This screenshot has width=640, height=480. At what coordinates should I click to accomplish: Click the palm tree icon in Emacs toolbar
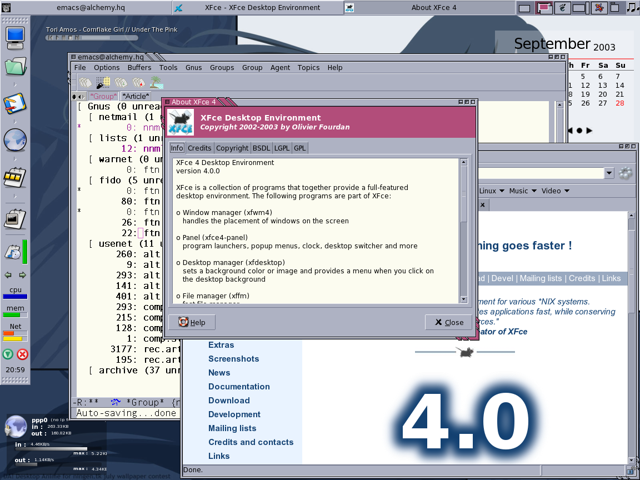(x=157, y=83)
